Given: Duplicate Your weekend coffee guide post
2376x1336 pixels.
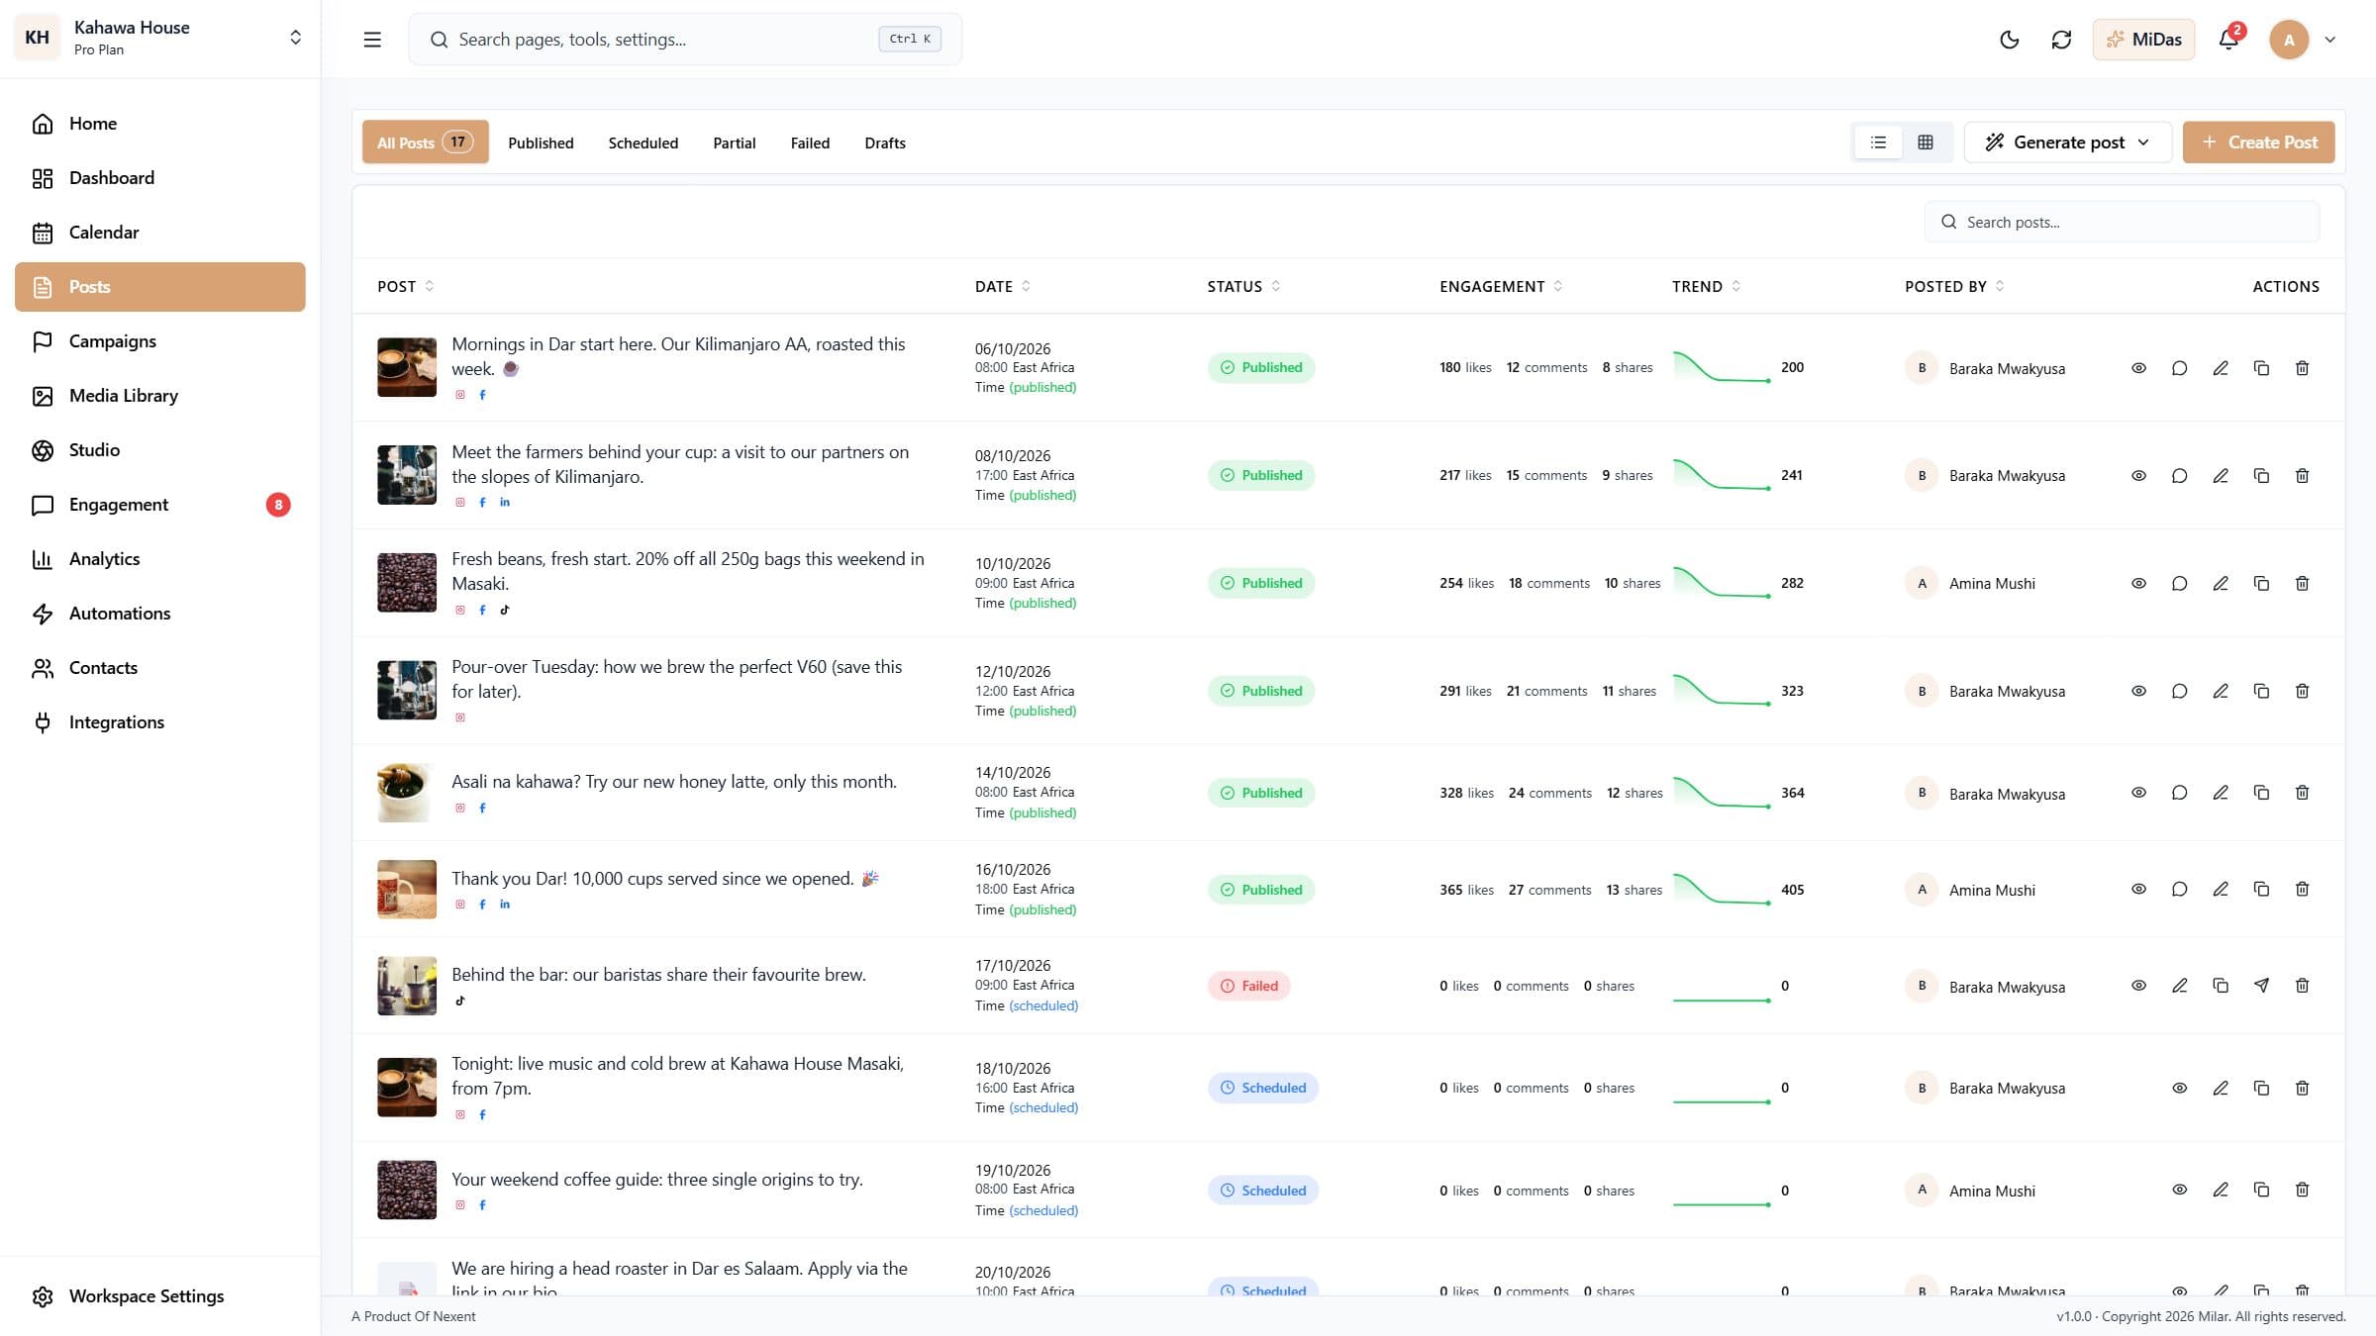Looking at the screenshot, I should point(2261,1190).
